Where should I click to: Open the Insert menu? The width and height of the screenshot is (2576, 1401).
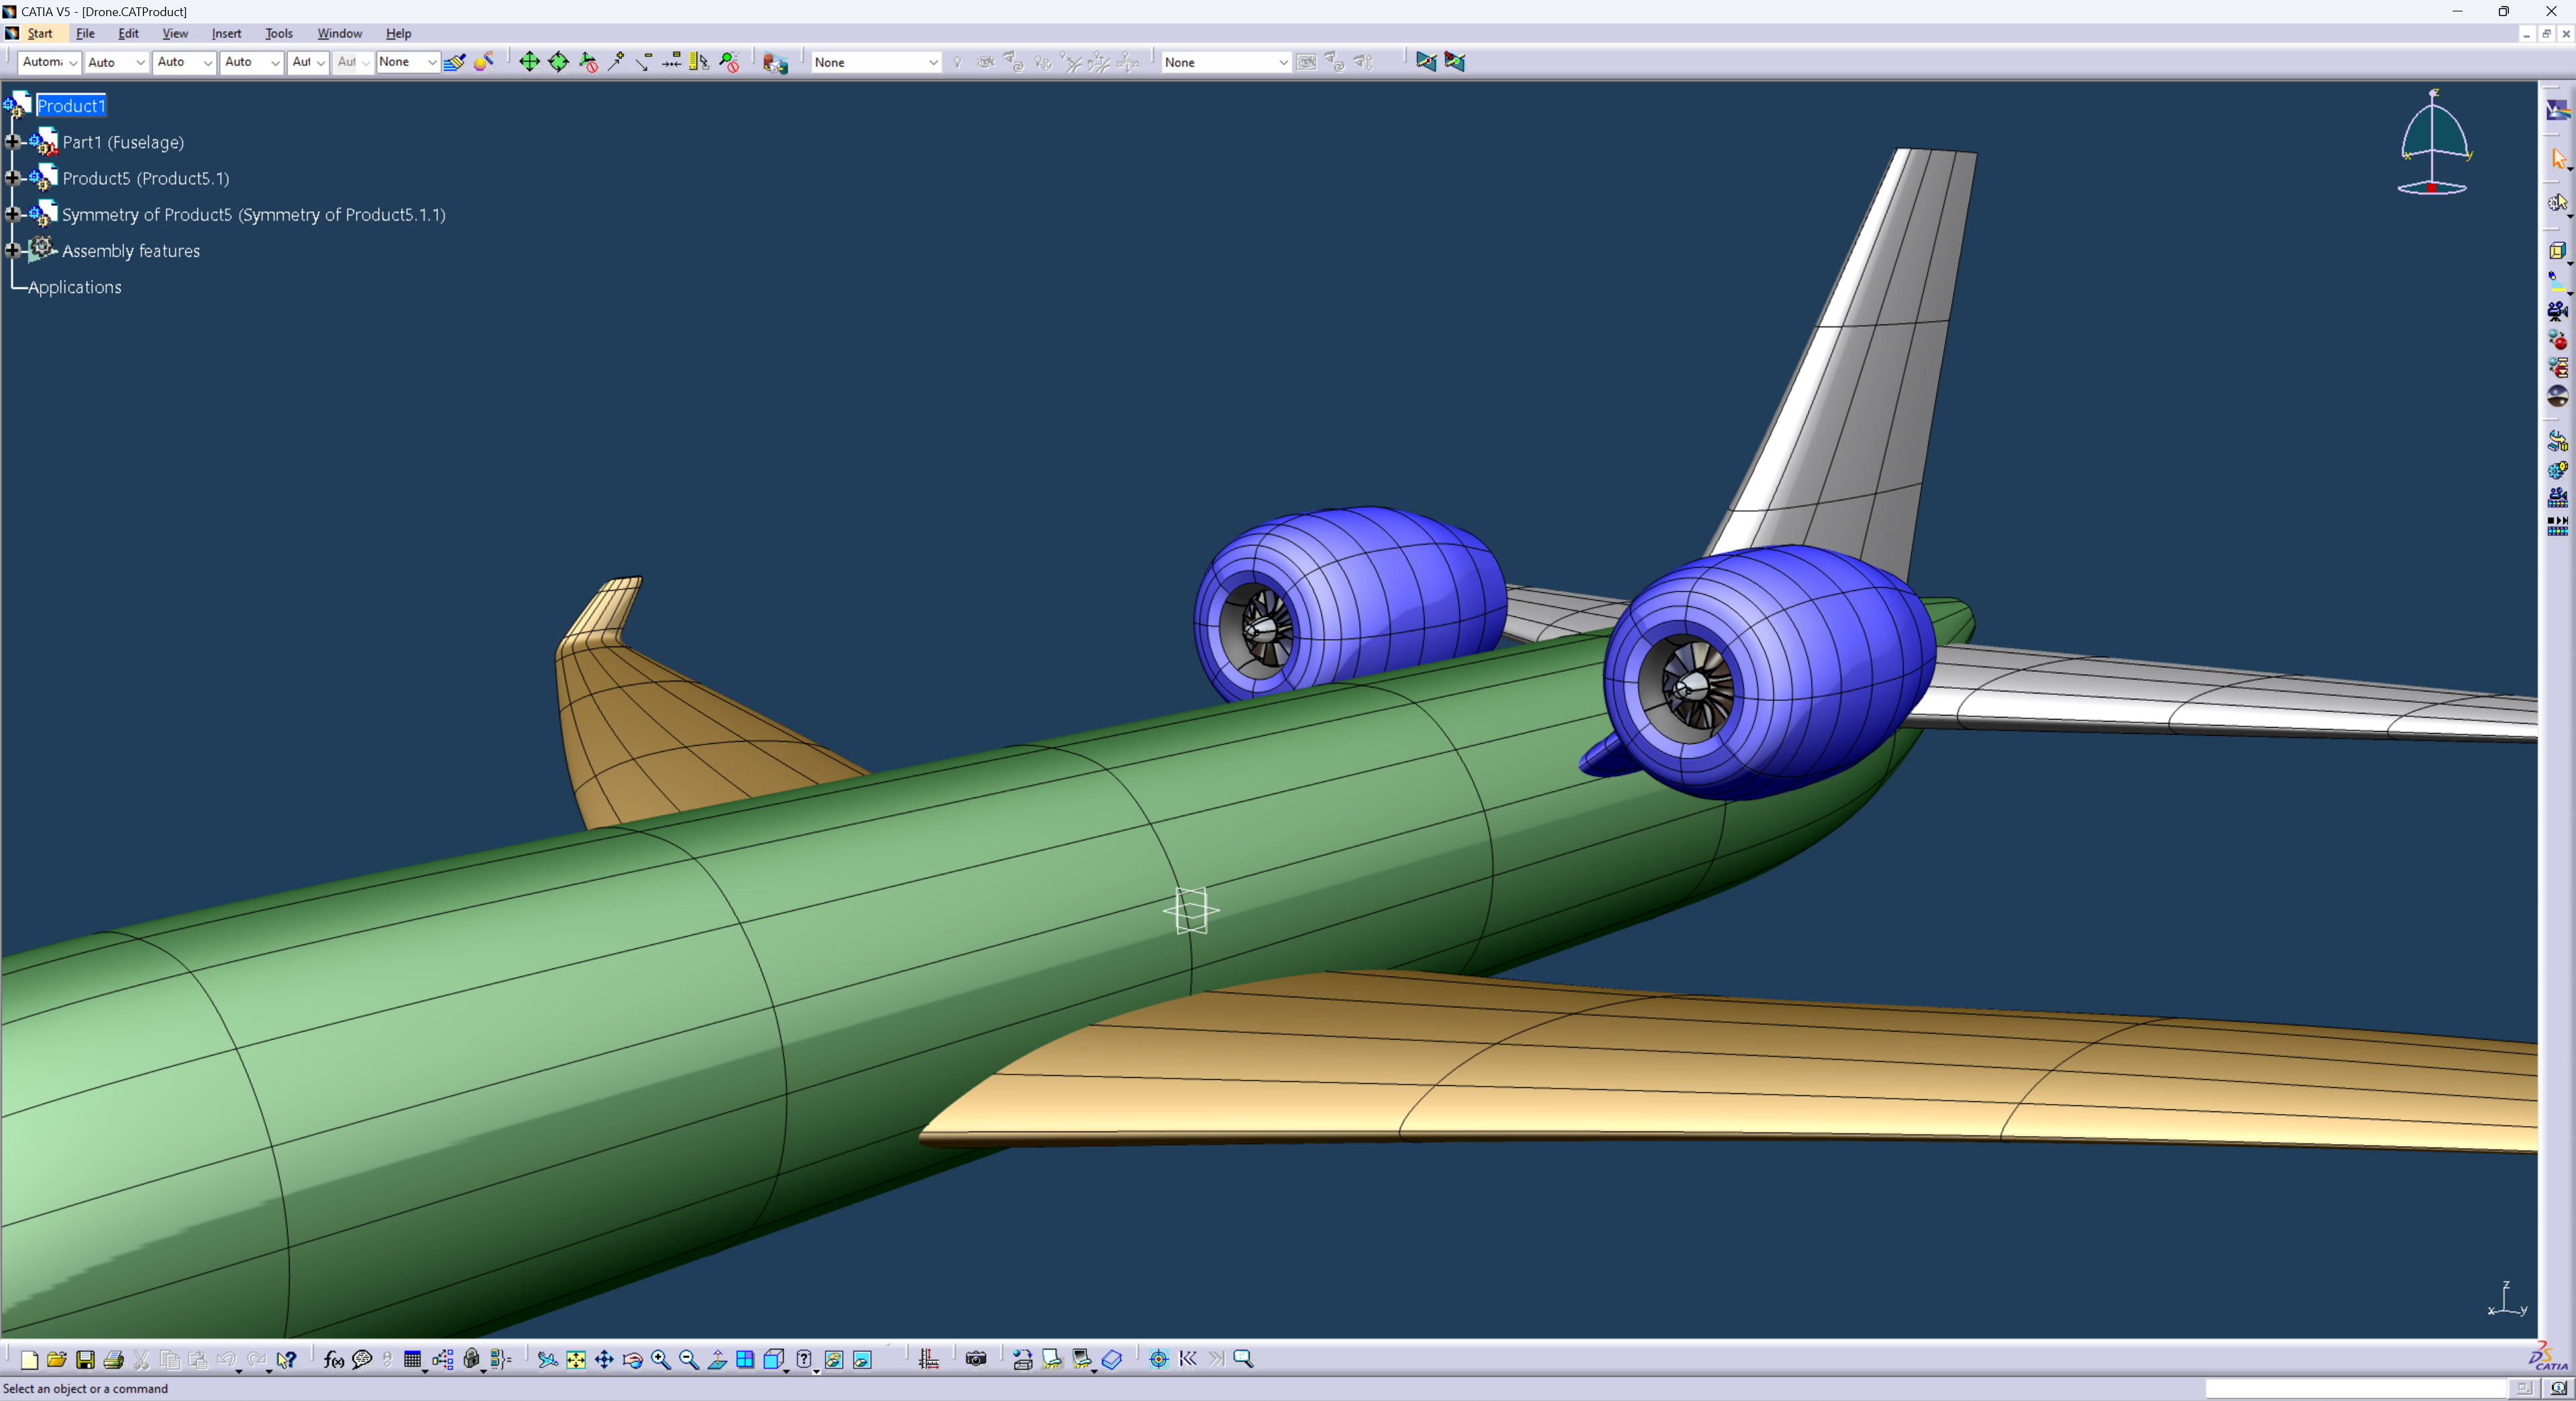[226, 33]
